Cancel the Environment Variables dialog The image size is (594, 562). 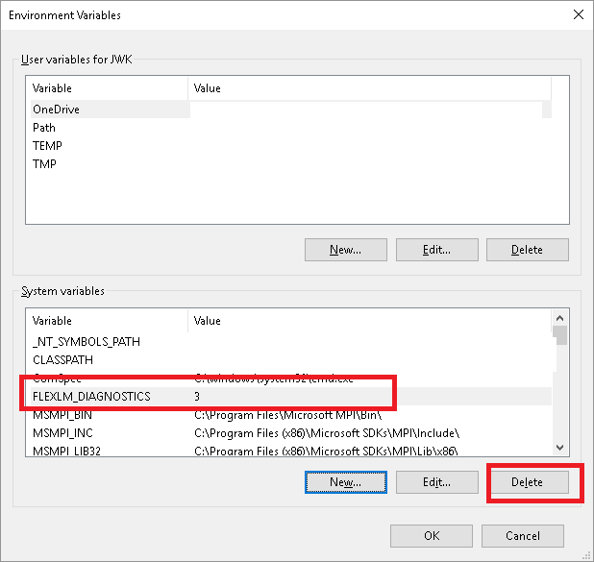click(x=522, y=536)
